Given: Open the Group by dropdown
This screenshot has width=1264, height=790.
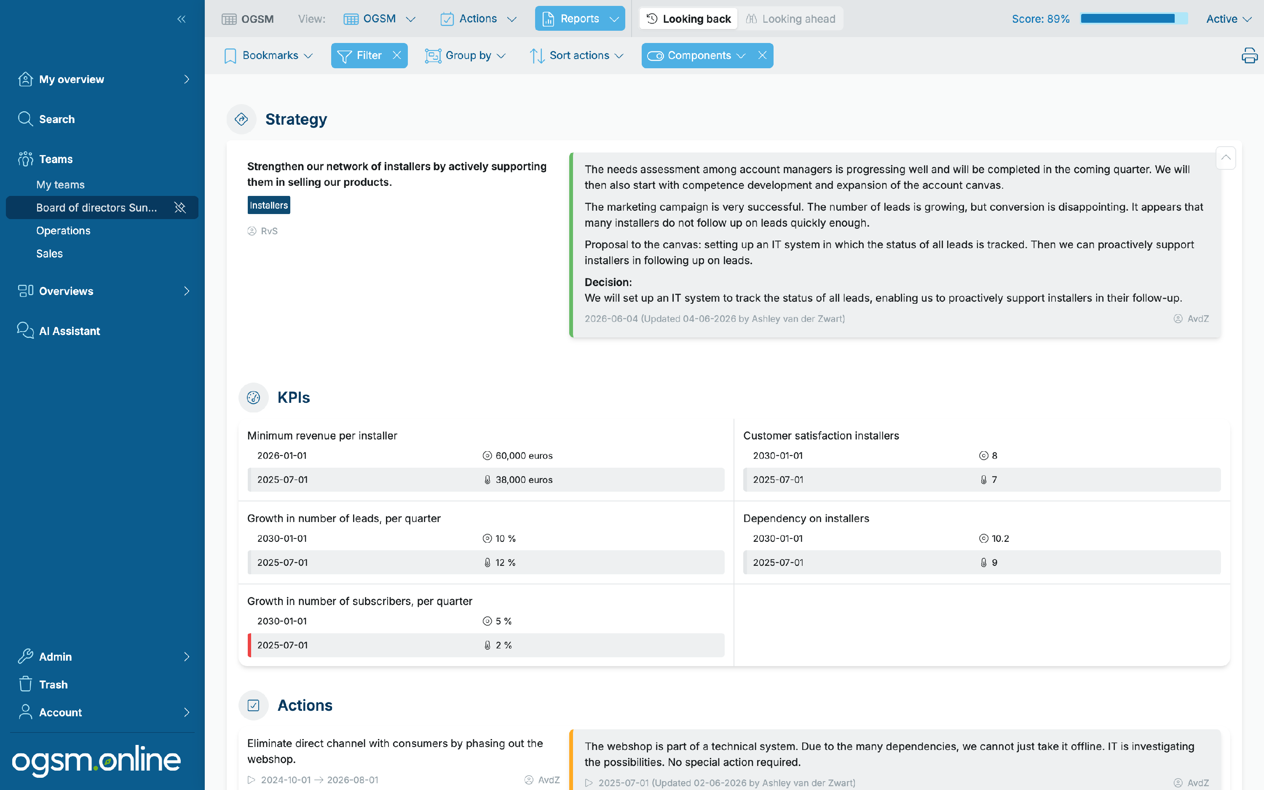Looking at the screenshot, I should click(466, 55).
